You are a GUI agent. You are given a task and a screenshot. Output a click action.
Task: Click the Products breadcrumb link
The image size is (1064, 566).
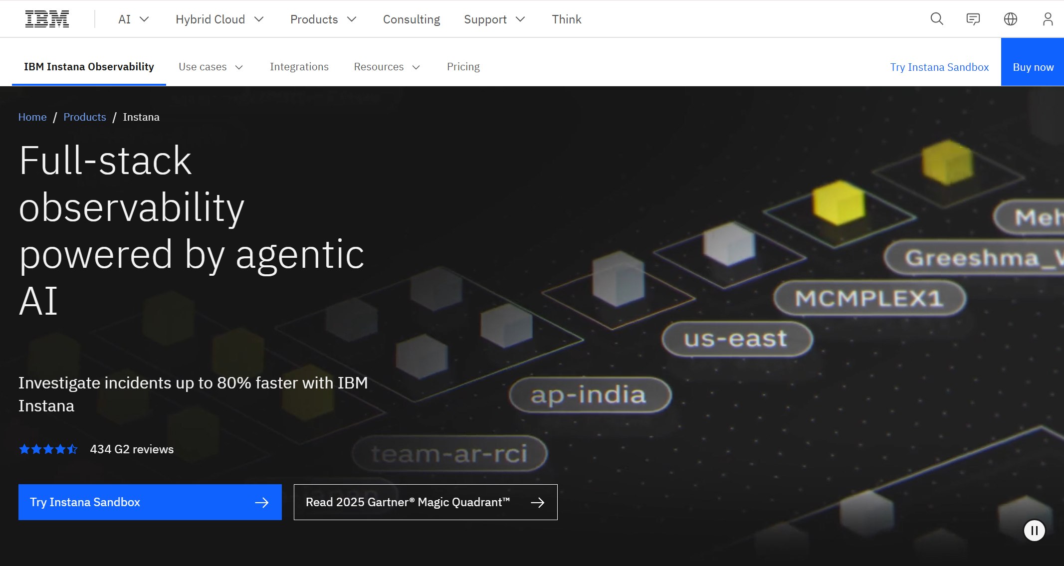coord(84,117)
